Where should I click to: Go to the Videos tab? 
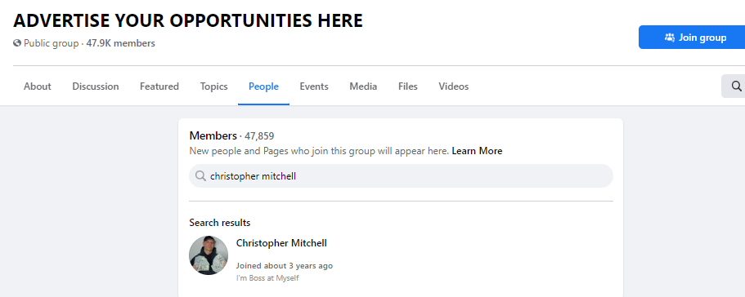point(454,86)
